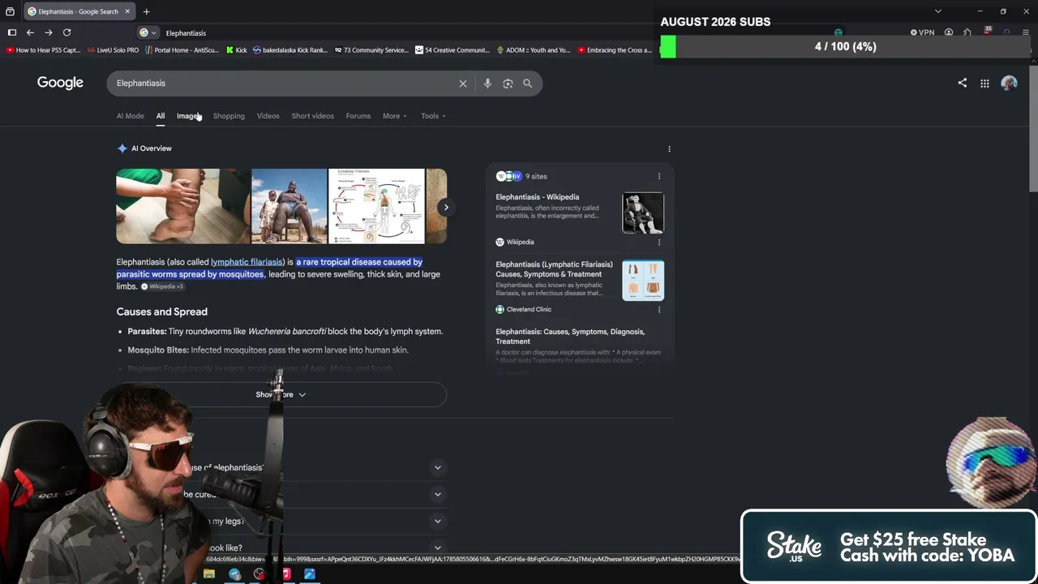Viewport: 1038px width, 584px height.
Task: Open the browser hamburger menu
Action: 1026,32
